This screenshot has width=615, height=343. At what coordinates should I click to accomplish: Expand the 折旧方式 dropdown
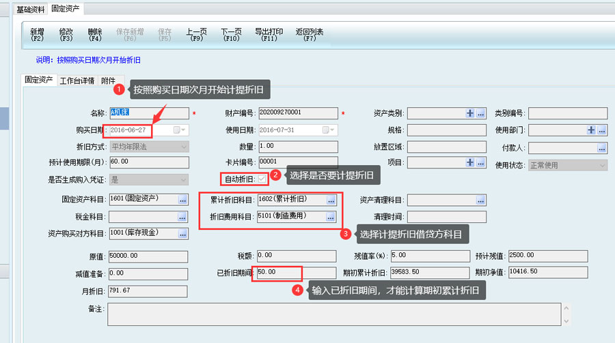(184, 147)
